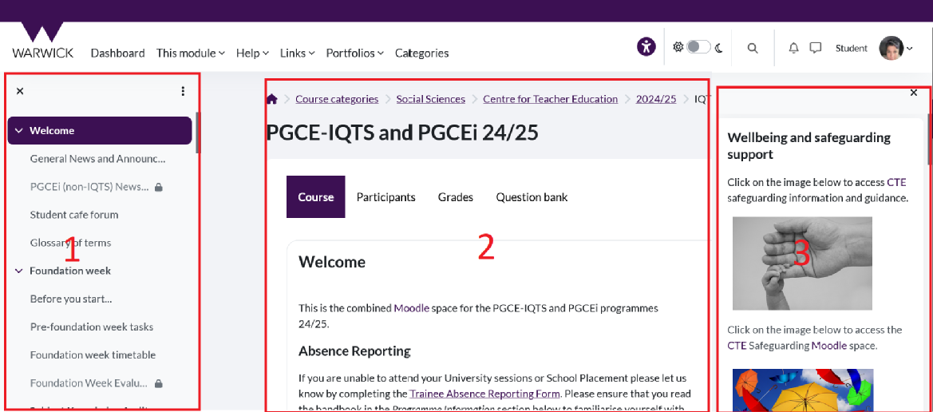Open the Trainee Absence Reporting Form link
Screen dimensions: 933x412
[x=484, y=394]
